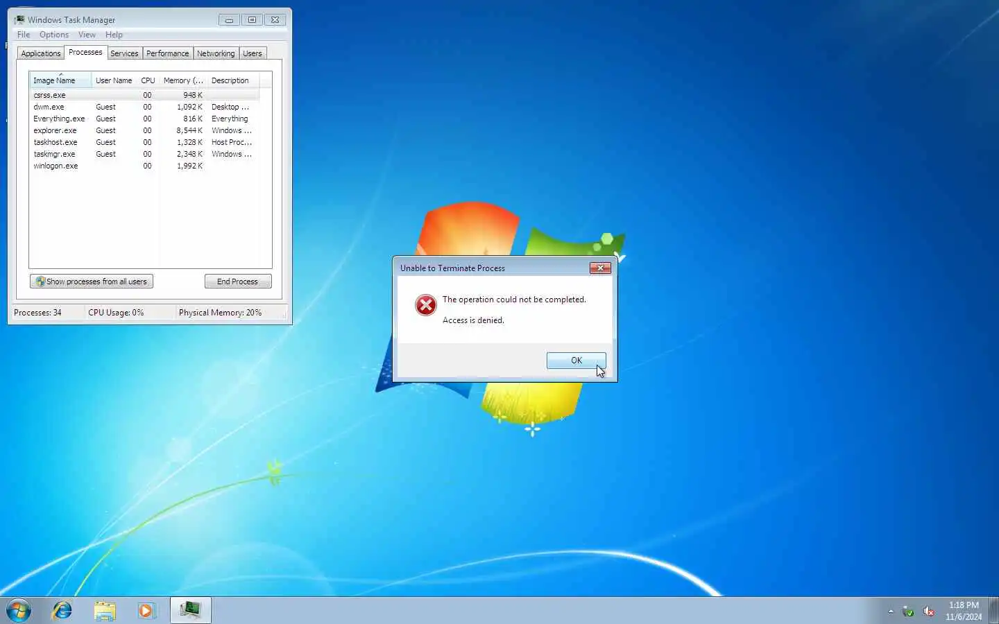Screen dimensions: 999x624
Task: Minimize the Windows Task Manager window
Action: click(x=229, y=20)
